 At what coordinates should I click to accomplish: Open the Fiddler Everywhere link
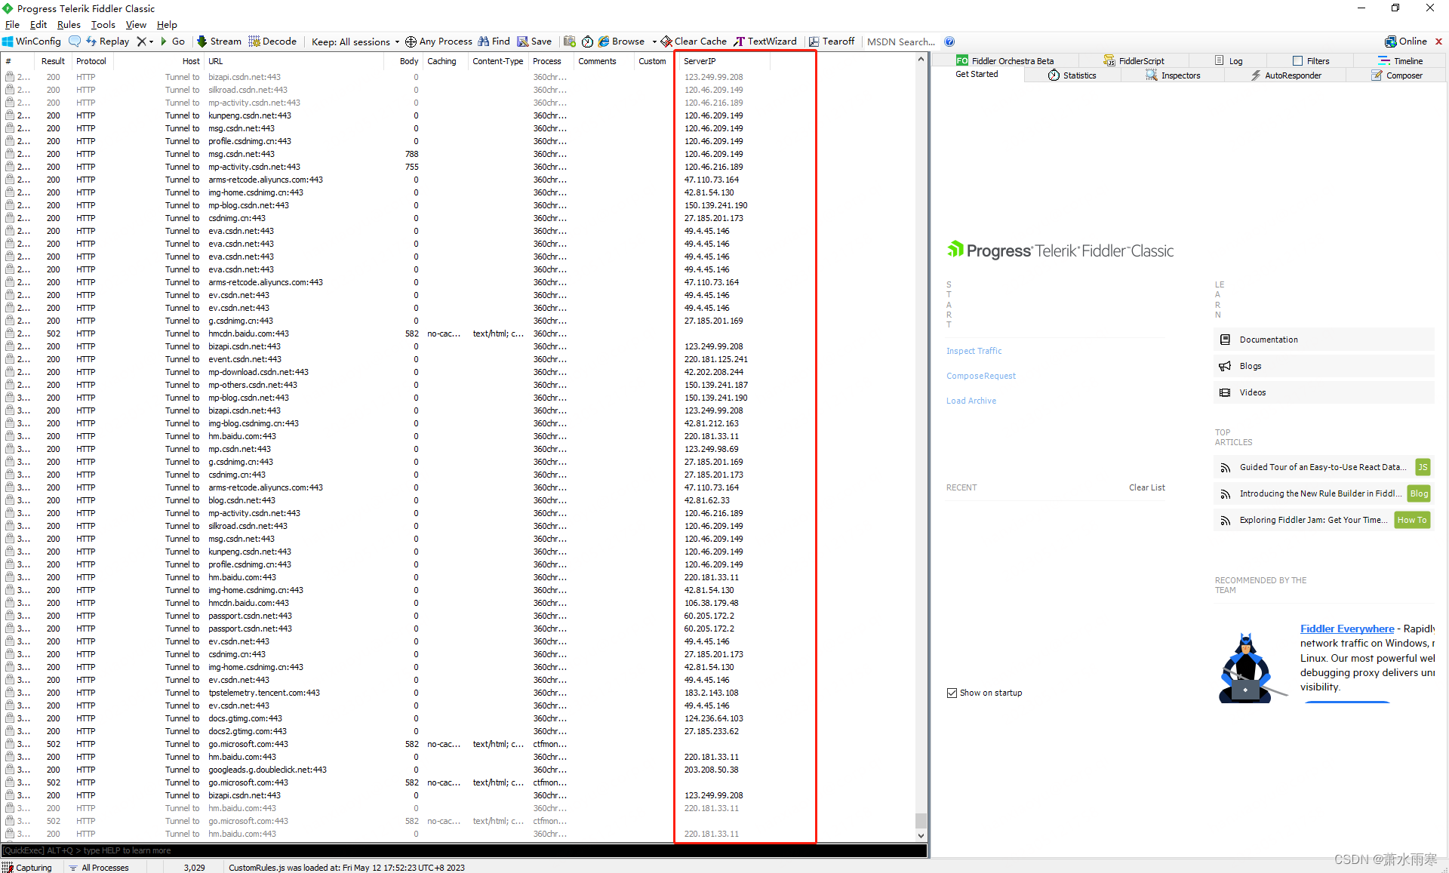point(1346,628)
